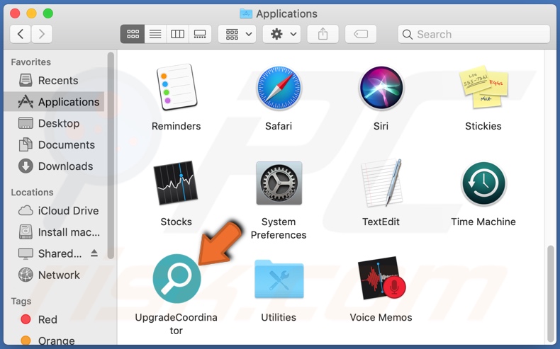Switch to column view

pos(177,34)
